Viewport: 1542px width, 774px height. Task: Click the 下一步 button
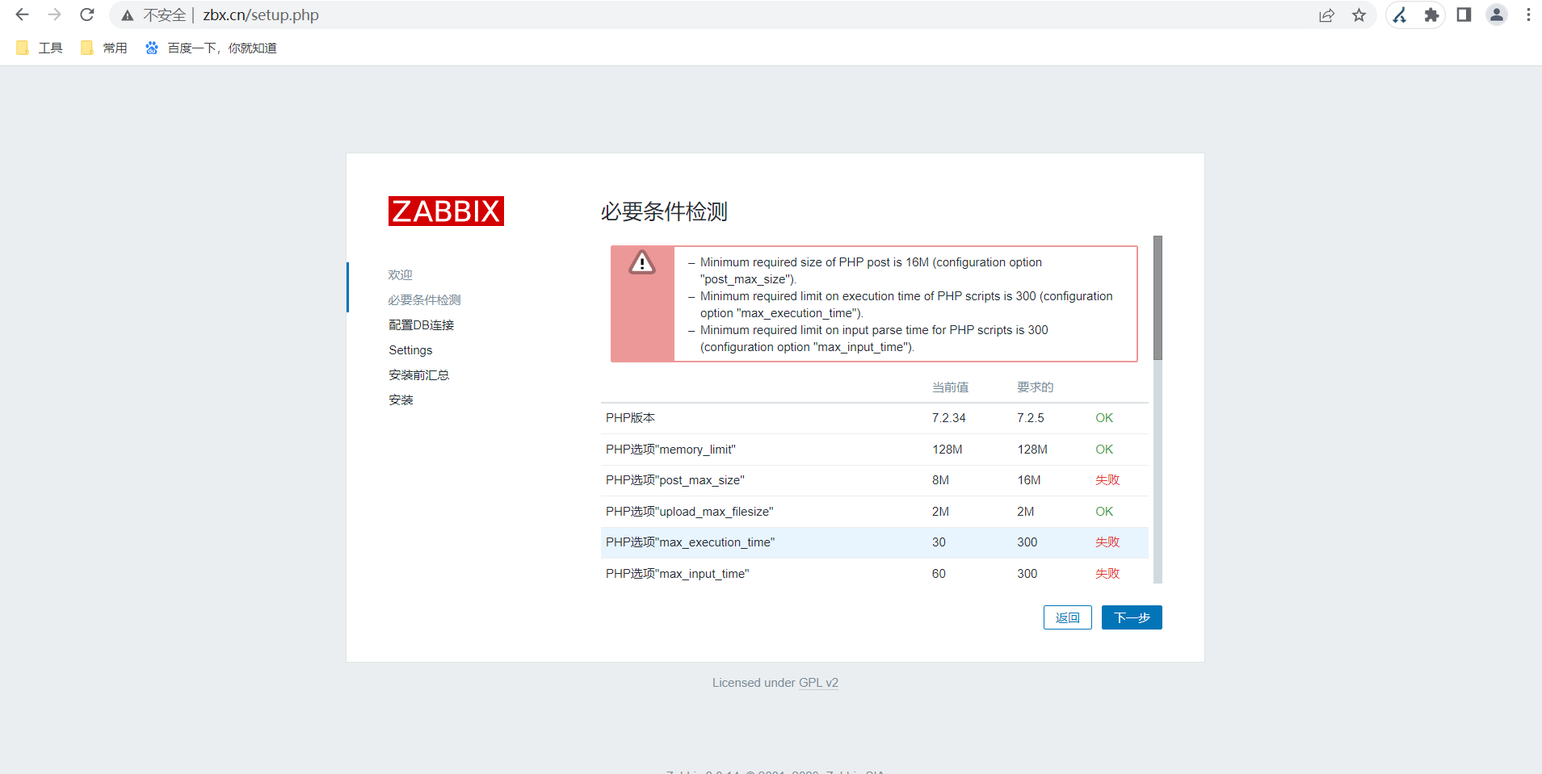(x=1132, y=617)
